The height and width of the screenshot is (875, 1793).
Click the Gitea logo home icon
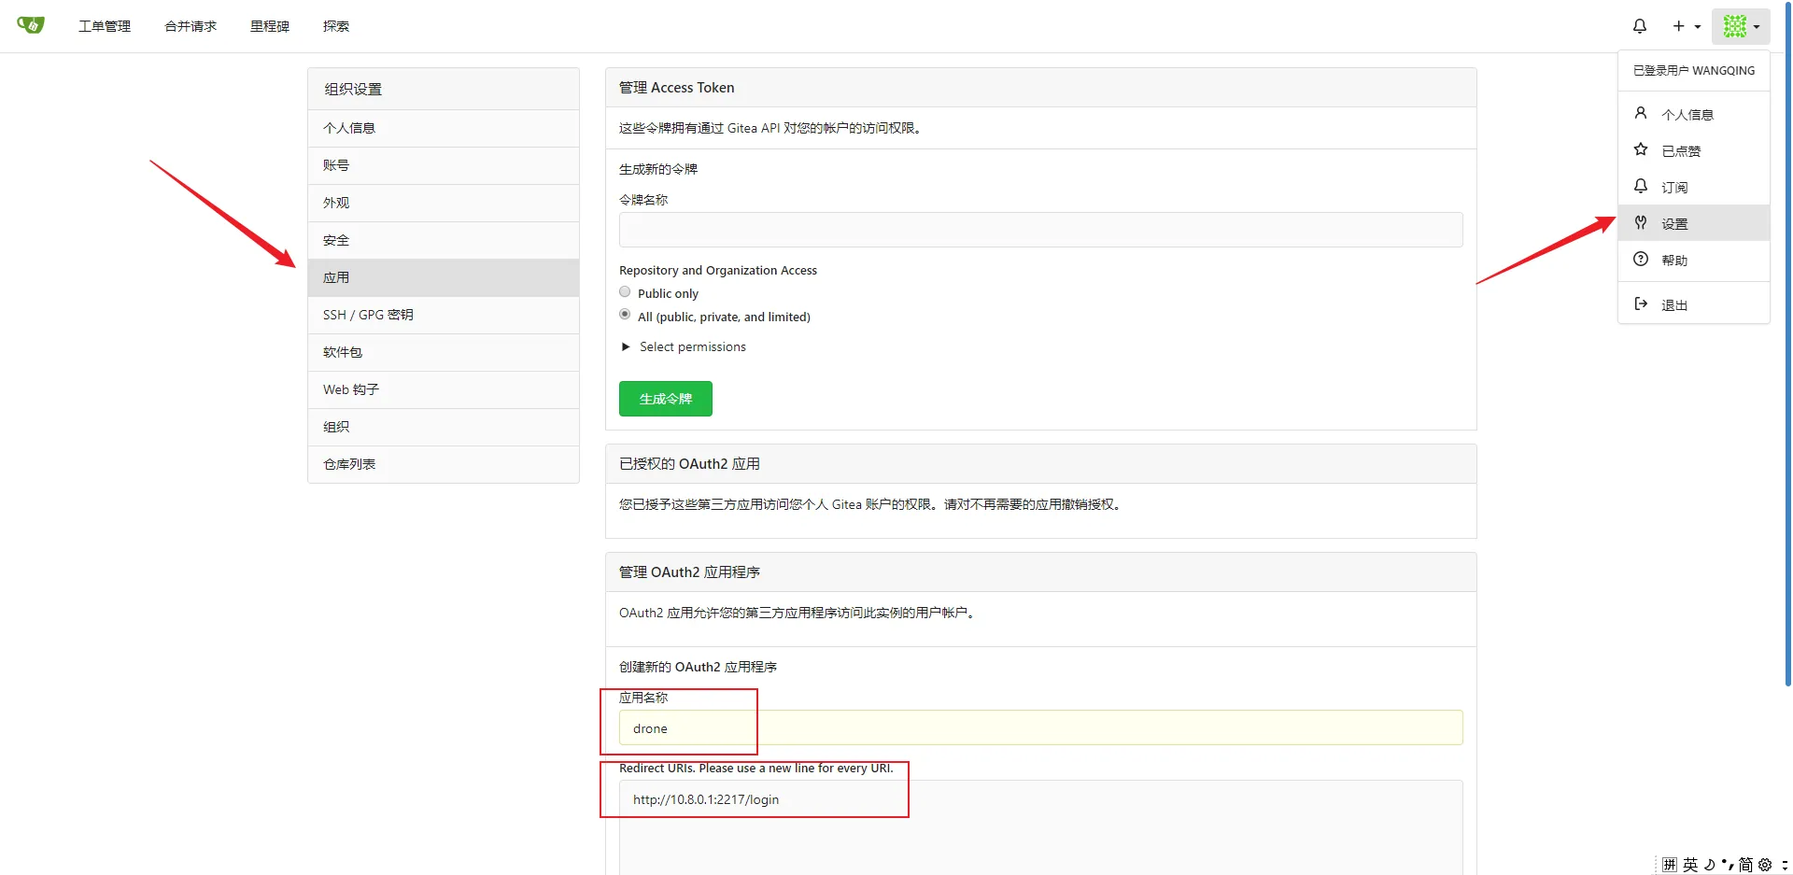point(31,25)
